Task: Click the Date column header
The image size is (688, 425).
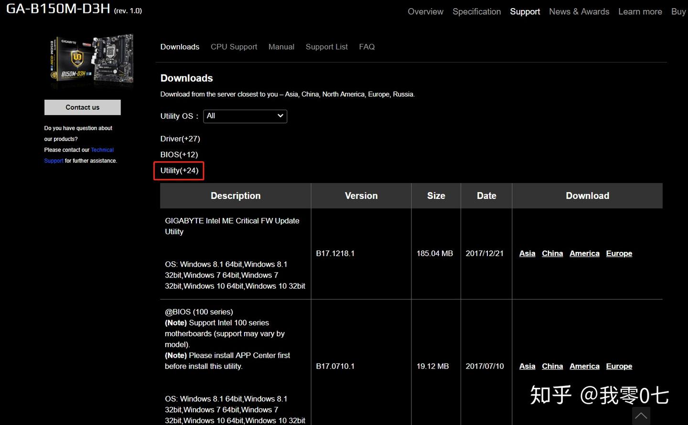Action: click(486, 196)
